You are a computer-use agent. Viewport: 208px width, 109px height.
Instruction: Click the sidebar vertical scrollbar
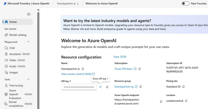[38, 60]
